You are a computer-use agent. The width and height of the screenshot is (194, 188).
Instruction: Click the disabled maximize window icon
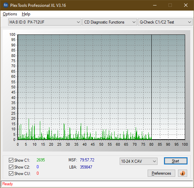pos(170,5)
